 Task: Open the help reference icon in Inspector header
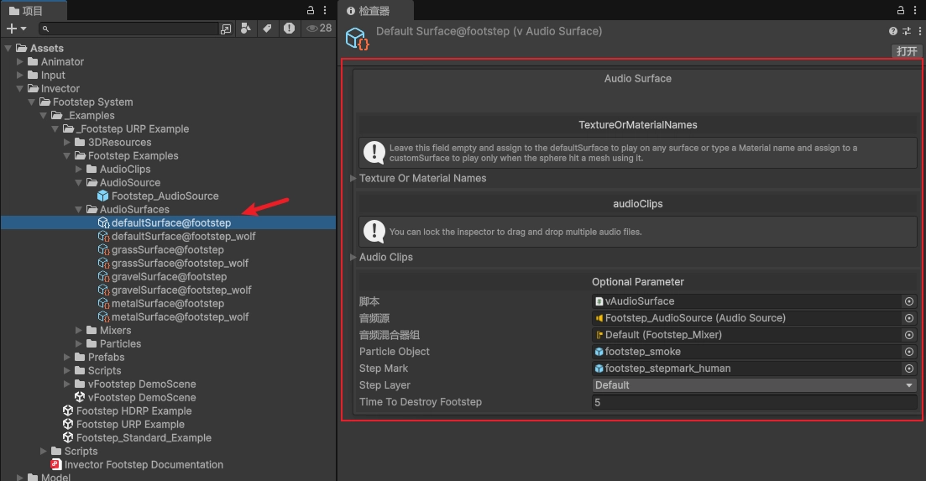click(x=893, y=31)
